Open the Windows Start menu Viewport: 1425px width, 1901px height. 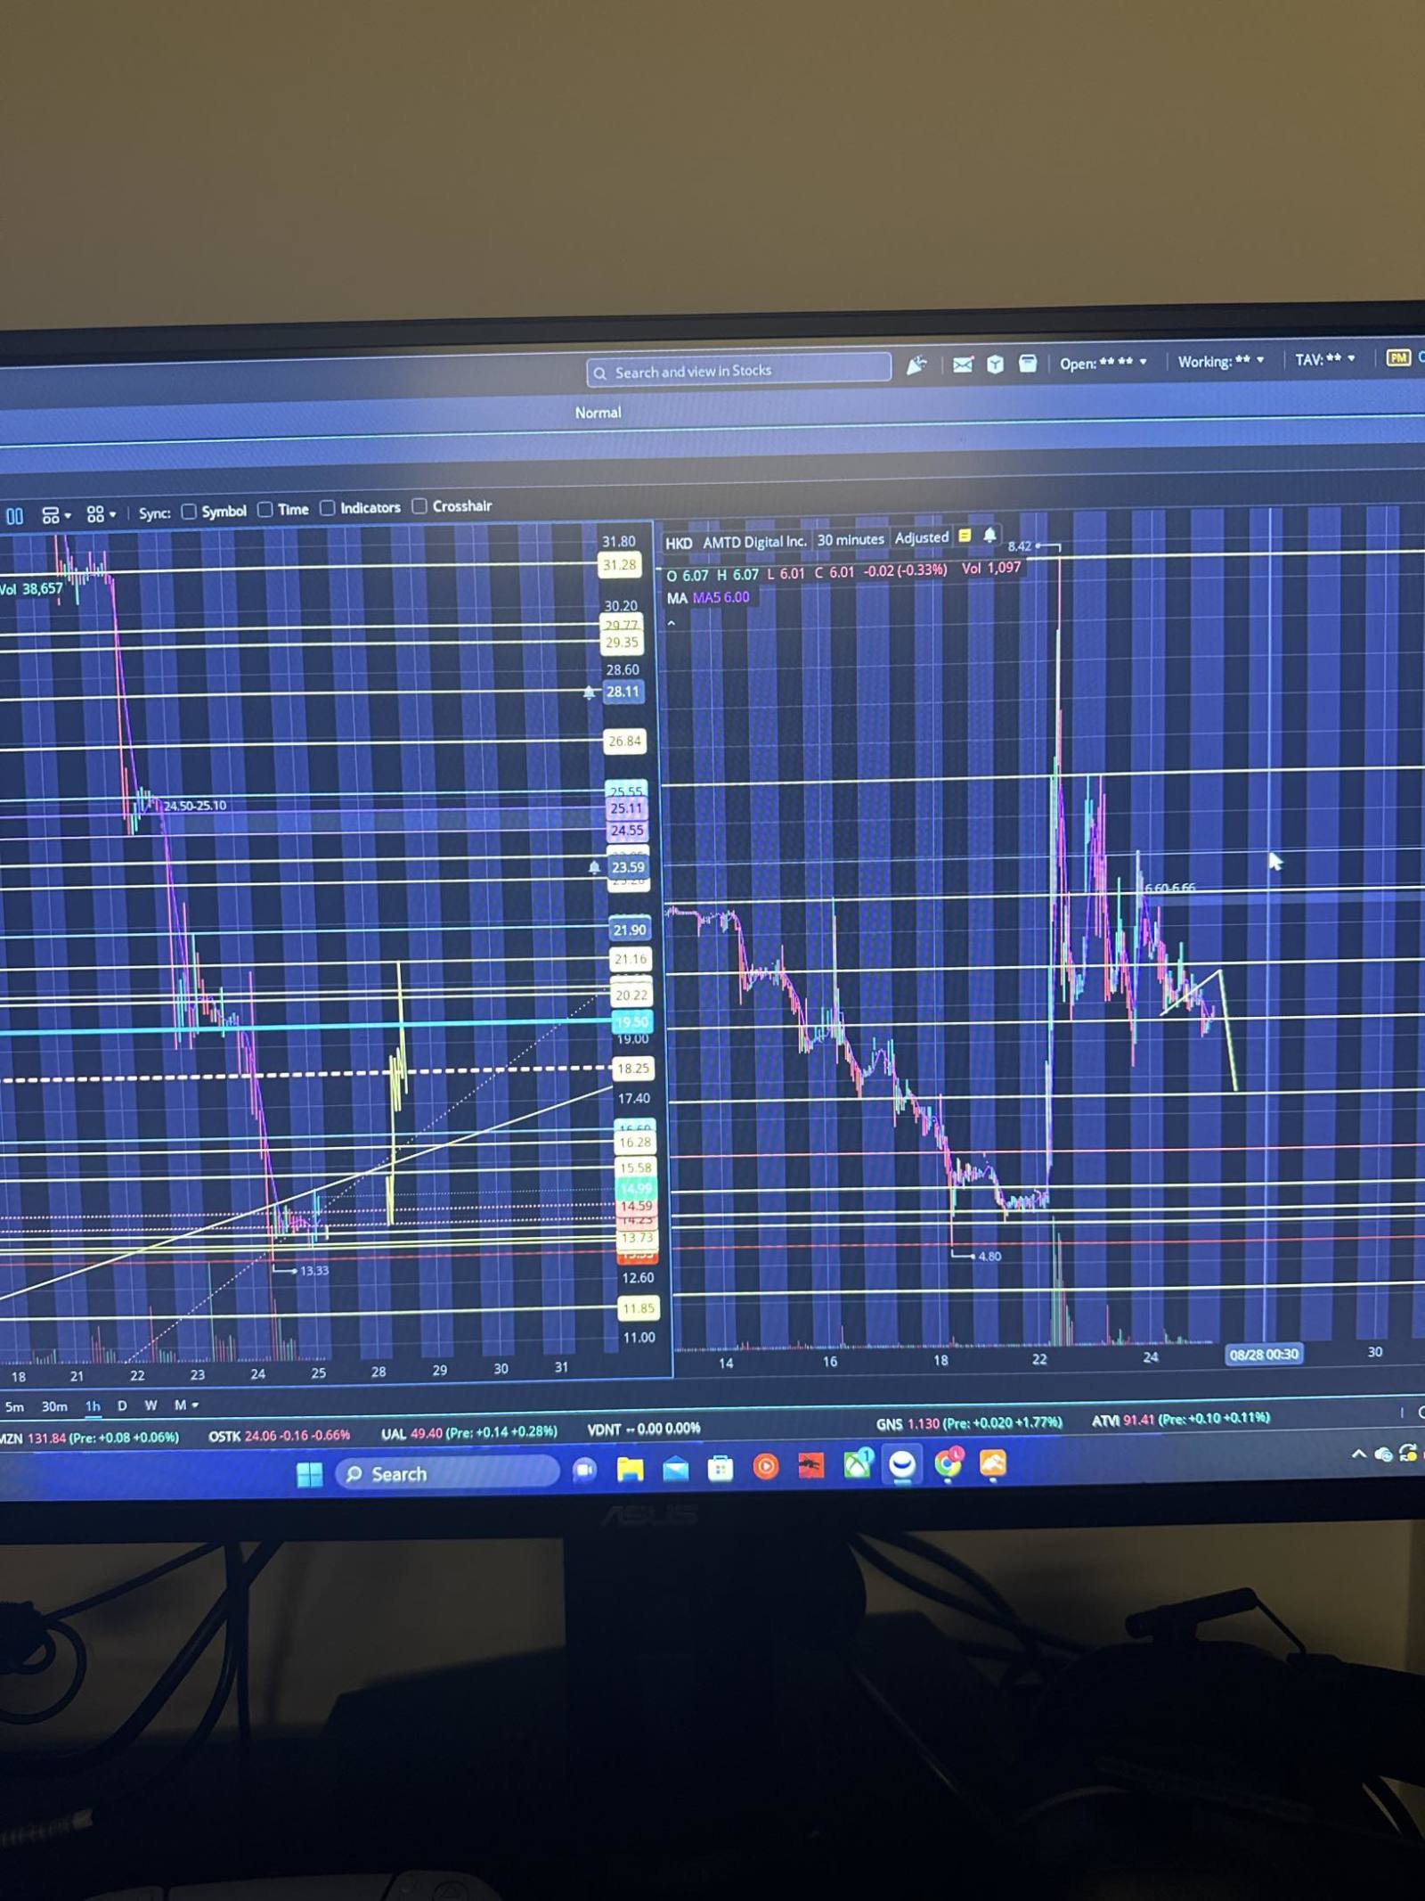[309, 1475]
